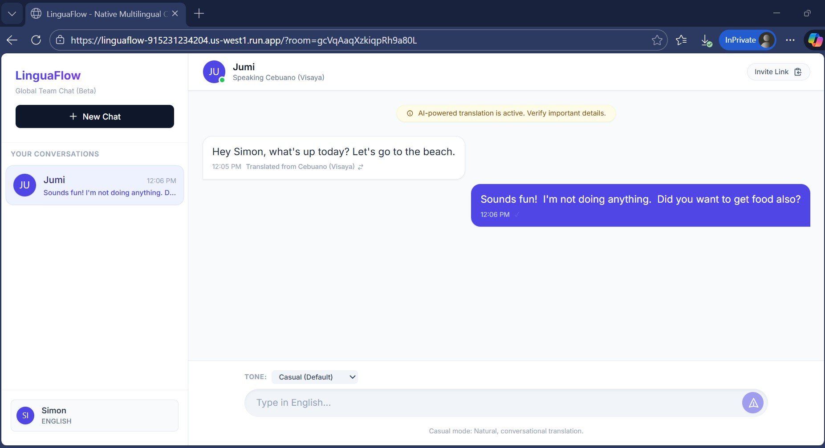Image resolution: width=825 pixels, height=448 pixels.
Task: Click Jumi's JU avatar in the chat header
Action: pos(214,72)
